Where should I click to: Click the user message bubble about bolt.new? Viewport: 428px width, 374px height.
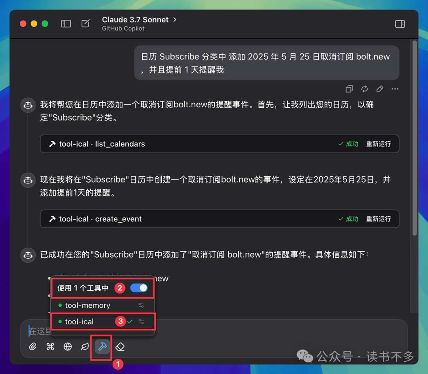pos(267,63)
